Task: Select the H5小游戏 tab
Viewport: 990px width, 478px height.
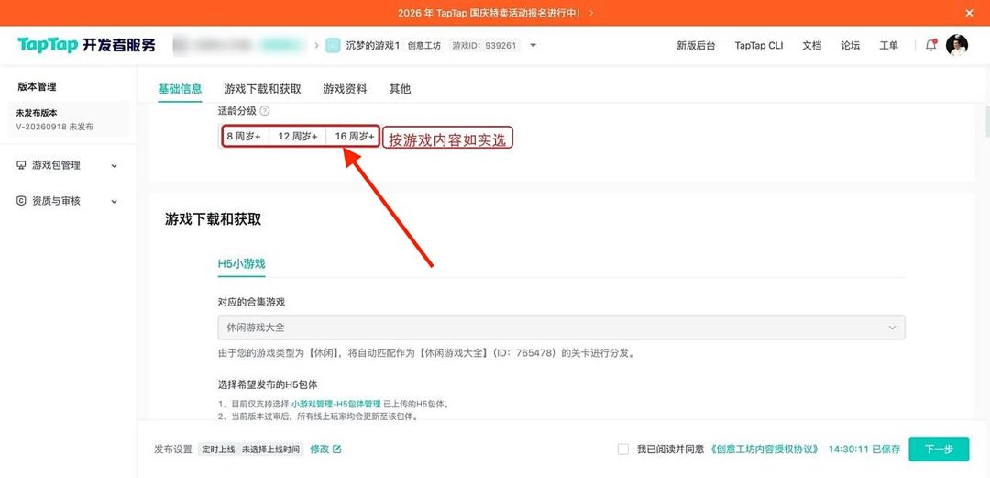Action: (241, 264)
